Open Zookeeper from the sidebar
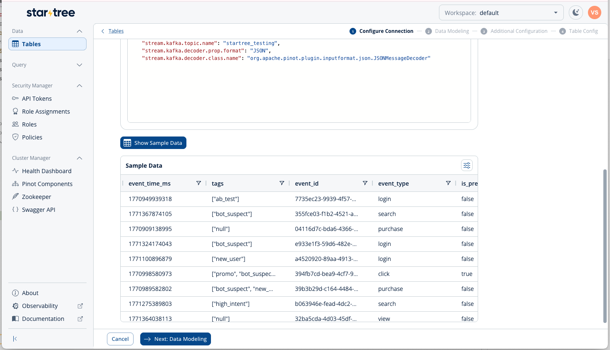This screenshot has height=350, width=610. tap(37, 197)
